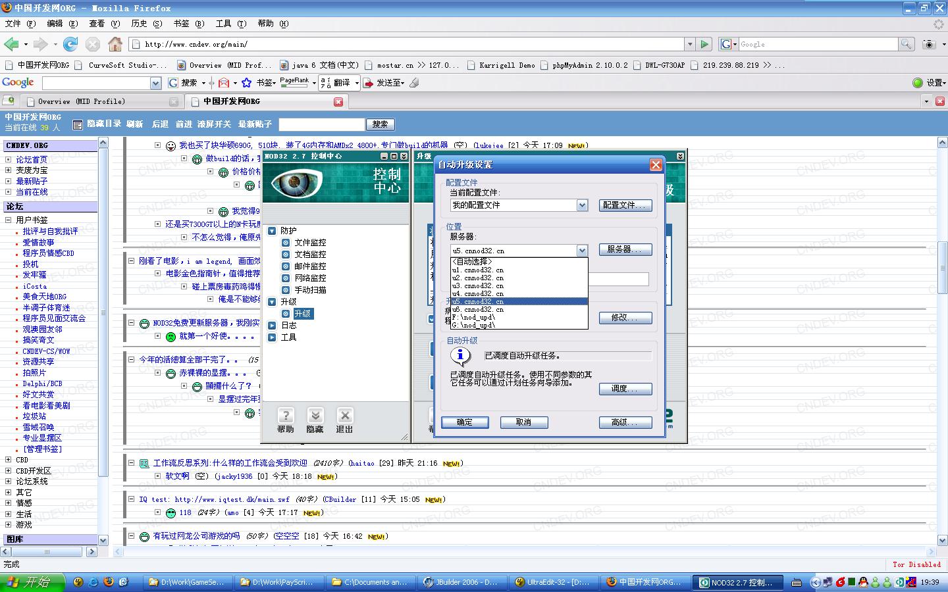948x592 pixels.
Task: Open the 帮助 menu
Action: [273, 24]
